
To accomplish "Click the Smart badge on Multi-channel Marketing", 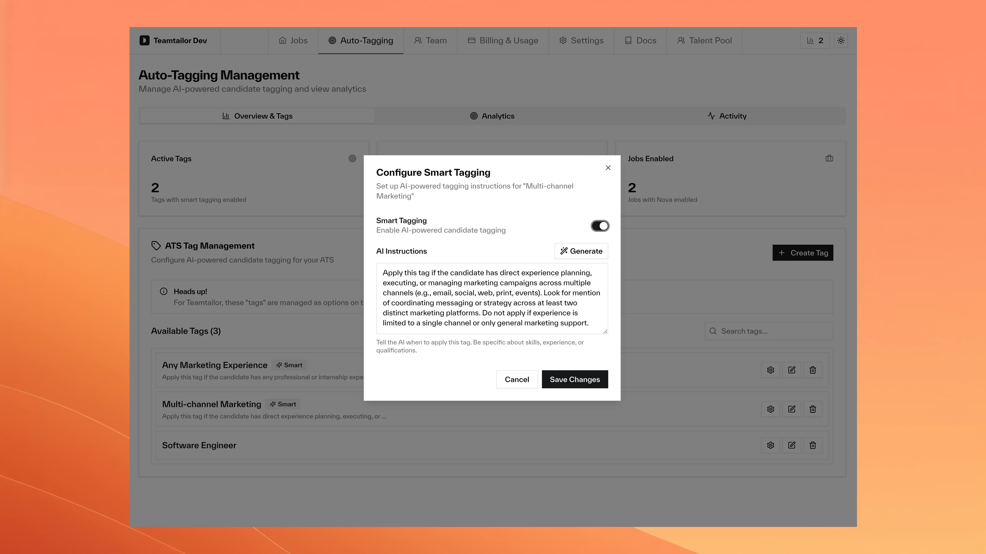I will click(x=283, y=404).
